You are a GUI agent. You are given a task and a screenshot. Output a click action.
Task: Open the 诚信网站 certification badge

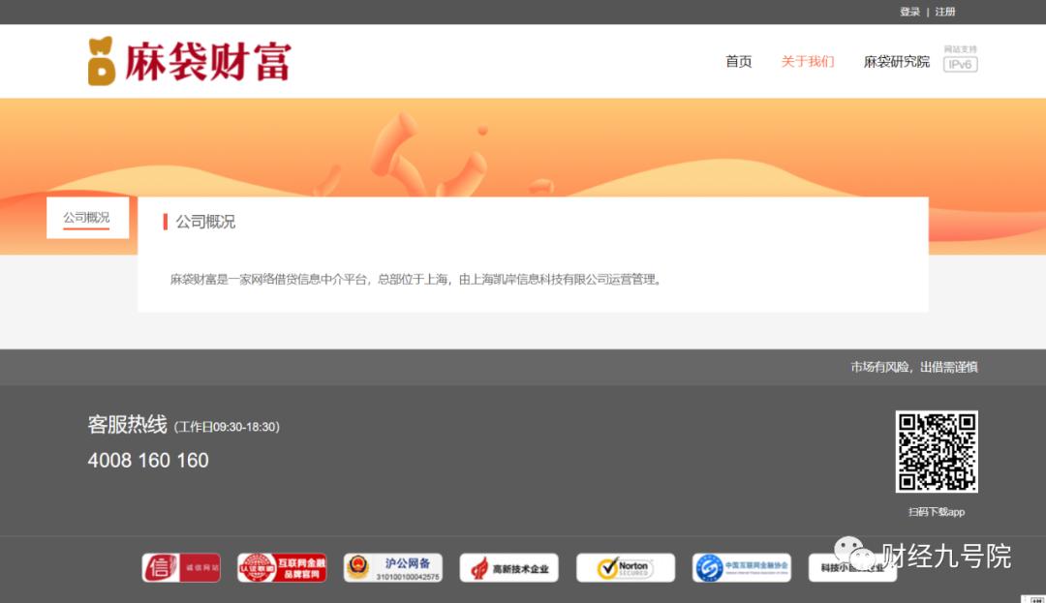click(x=180, y=567)
